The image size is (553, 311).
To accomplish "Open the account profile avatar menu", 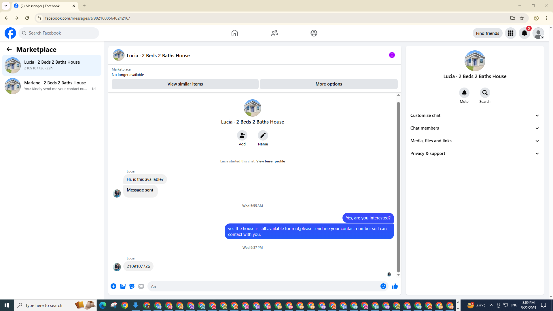I will [538, 33].
